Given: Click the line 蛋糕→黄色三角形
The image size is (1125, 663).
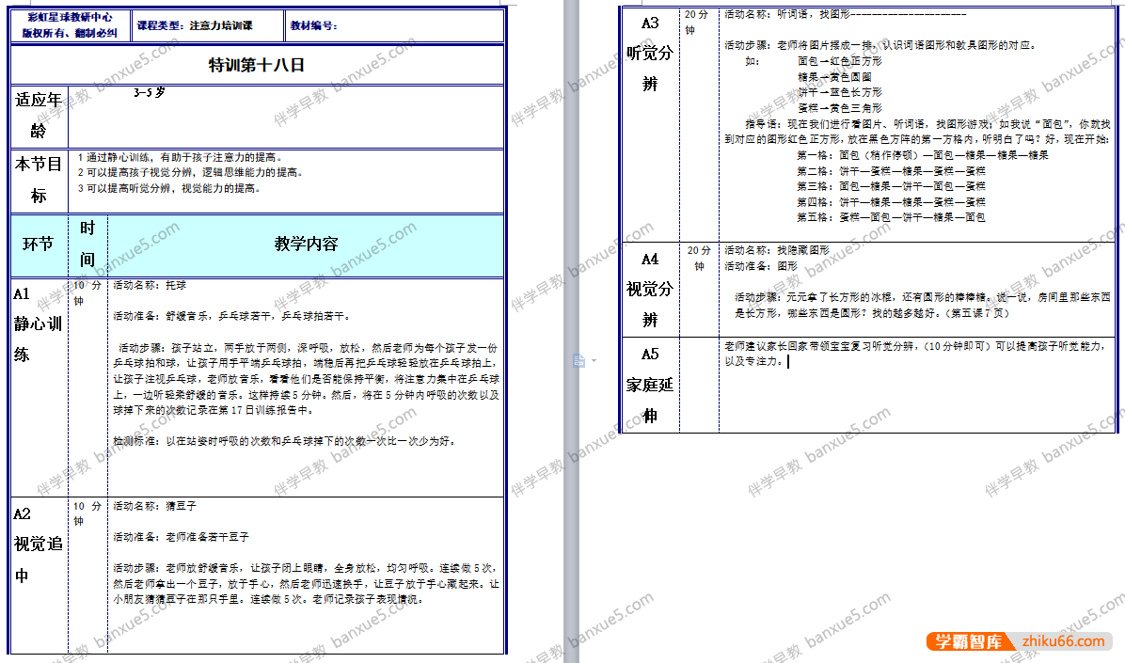Looking at the screenshot, I should tap(840, 108).
